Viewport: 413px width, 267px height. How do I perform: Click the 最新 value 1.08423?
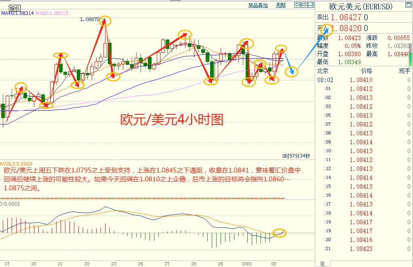point(349,38)
